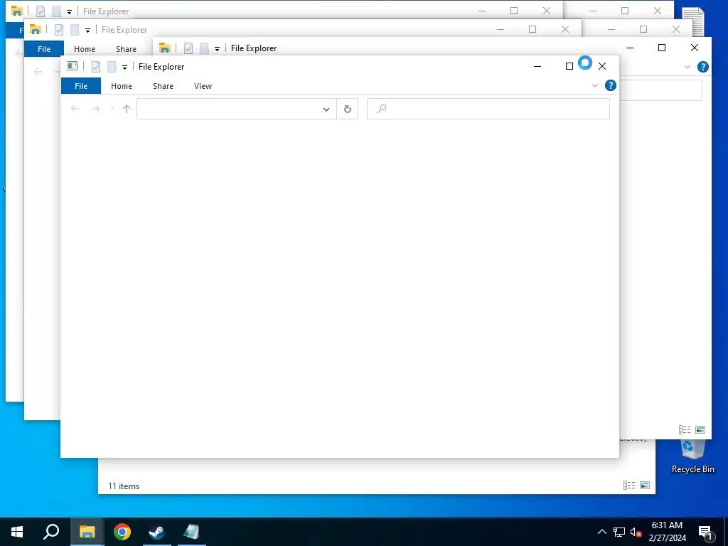Viewport: 728px width, 546px height.
Task: Switch third Explorer window to details view
Action: point(685,430)
